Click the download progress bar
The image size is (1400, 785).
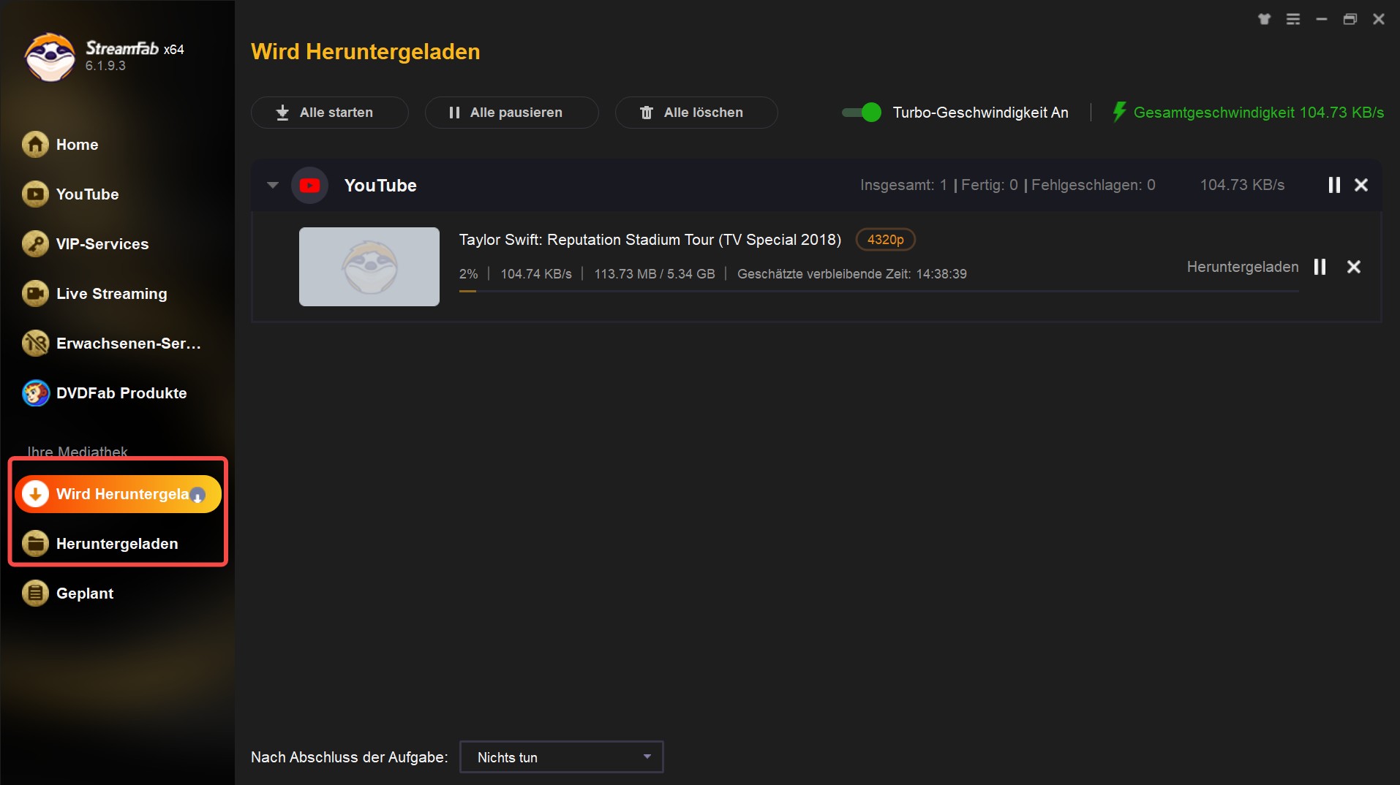coord(878,291)
